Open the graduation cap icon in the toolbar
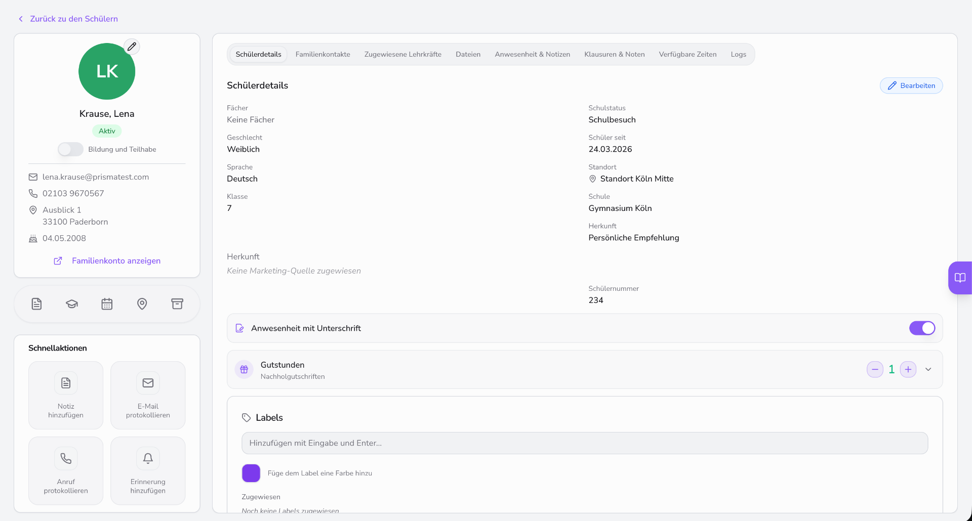This screenshot has height=521, width=972. click(72, 304)
